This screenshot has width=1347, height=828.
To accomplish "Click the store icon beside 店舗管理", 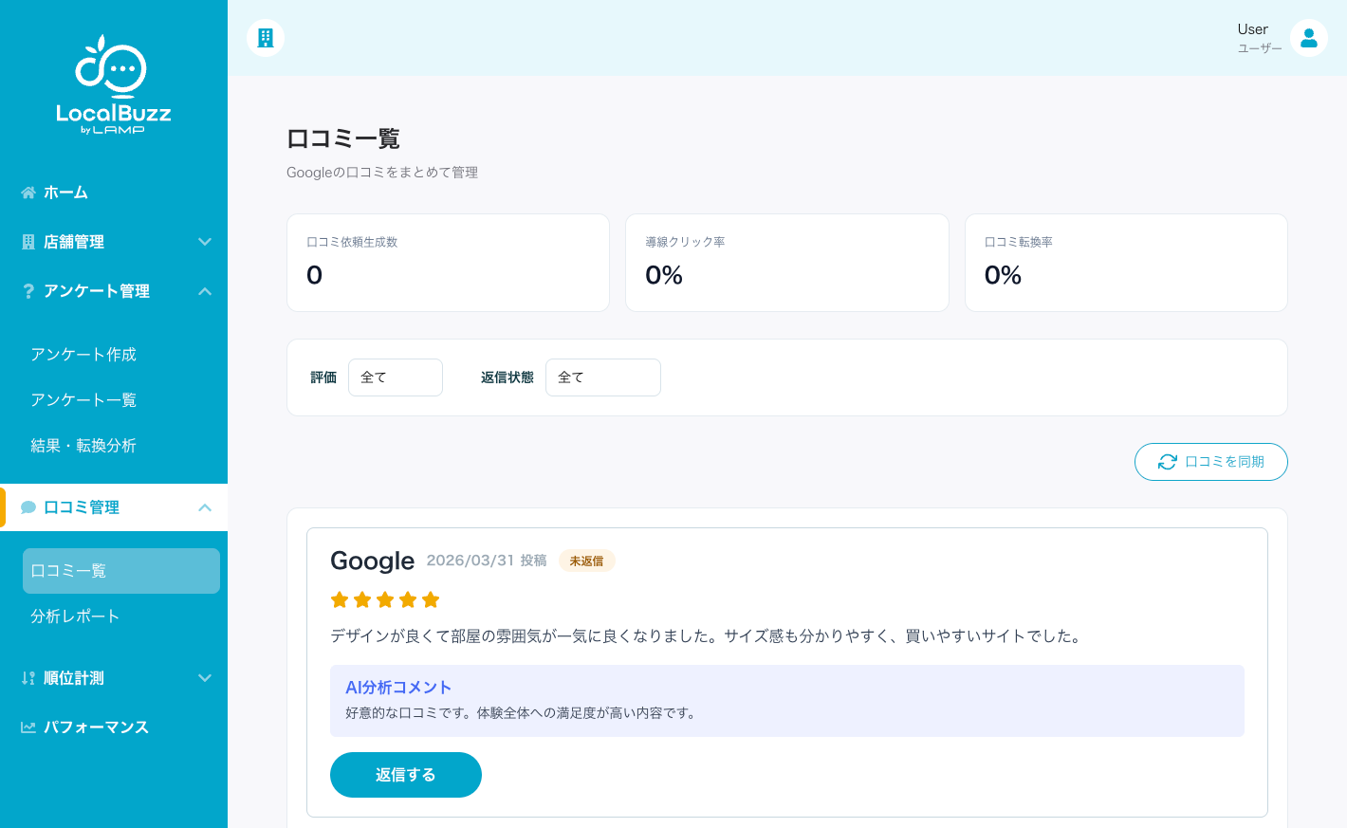I will pos(28,242).
